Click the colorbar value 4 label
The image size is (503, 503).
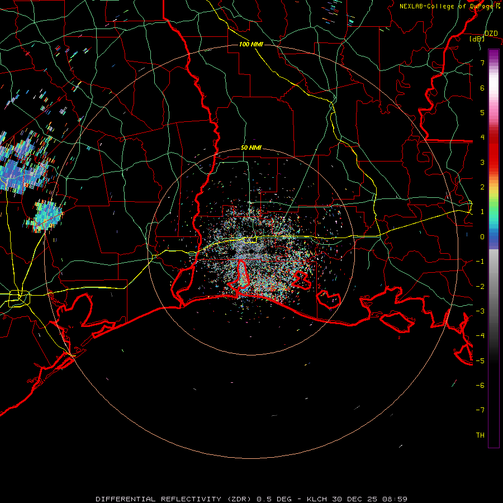pos(482,137)
